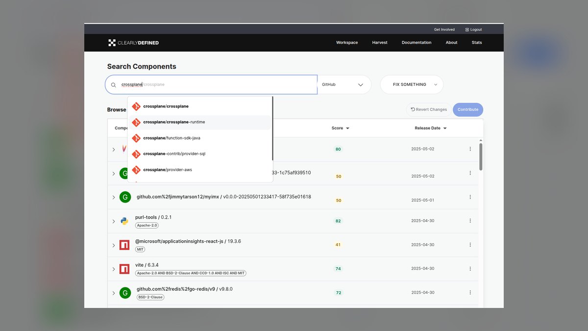Click the search magnifier icon

click(x=114, y=85)
